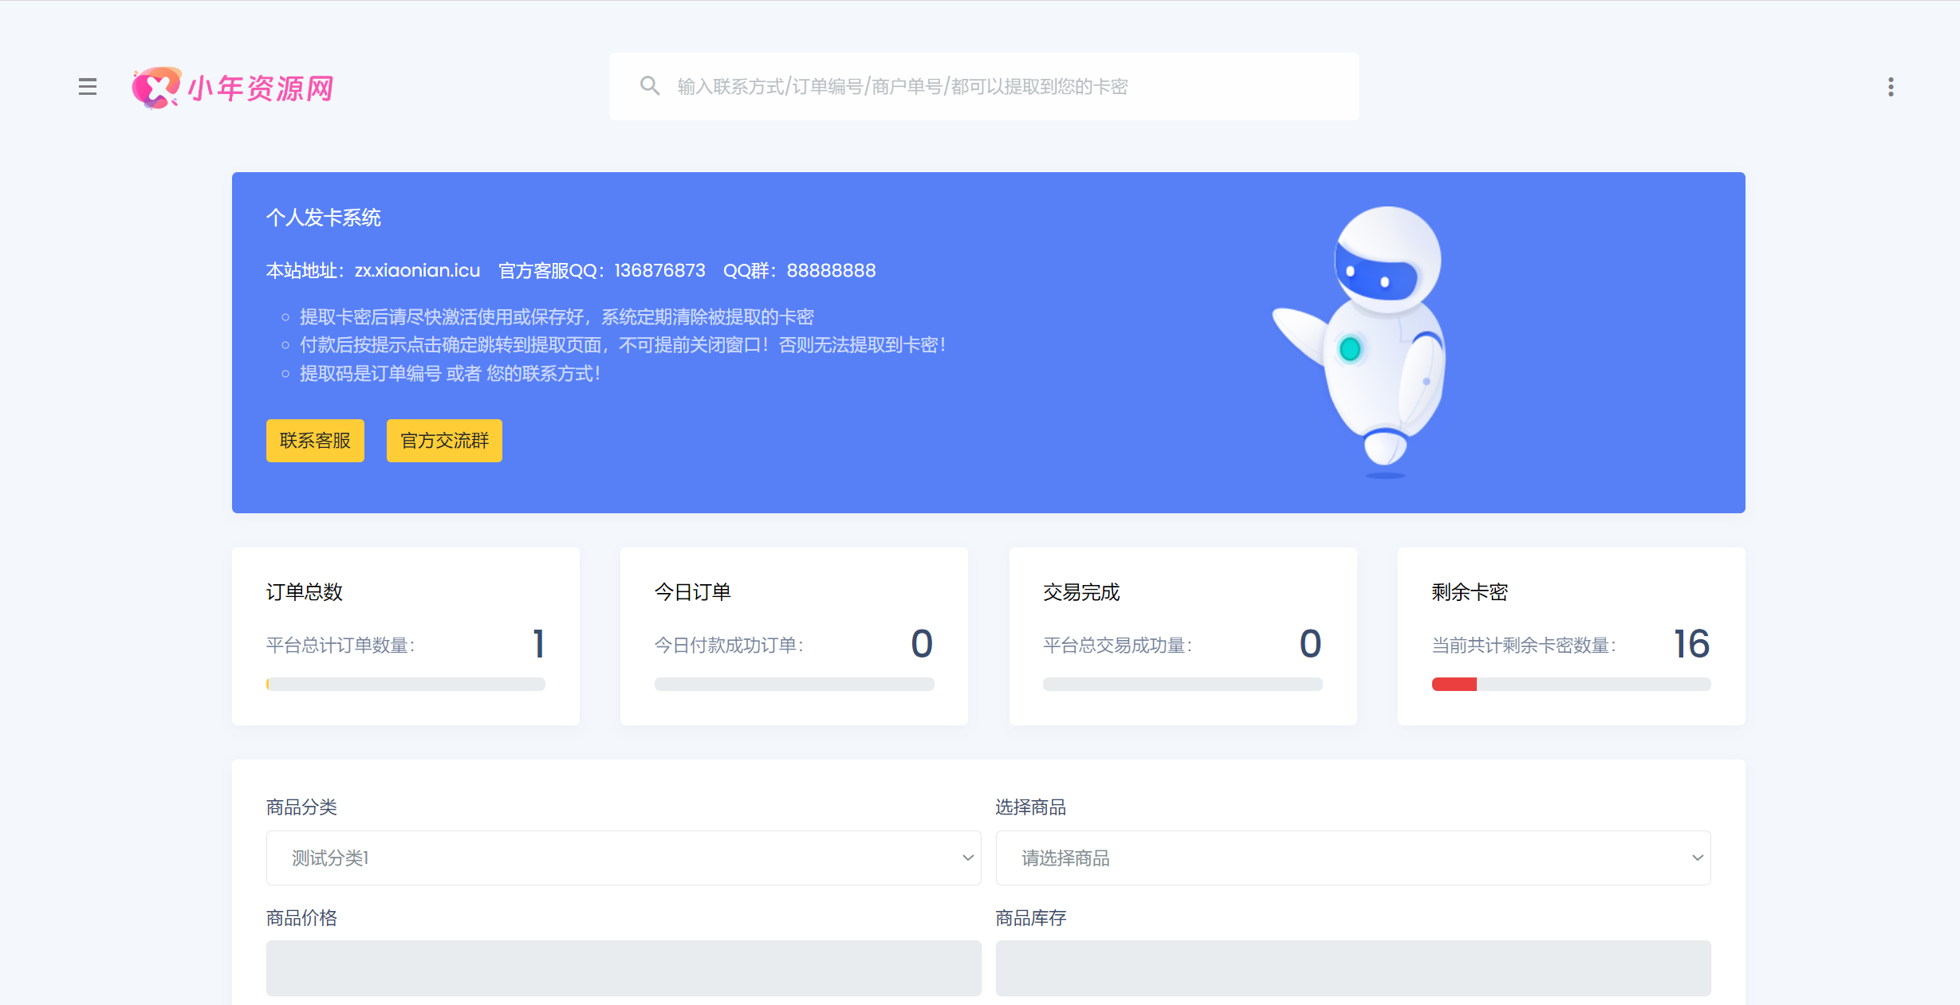This screenshot has width=1960, height=1005.
Task: Open the 官方交流群 group button
Action: 443,440
